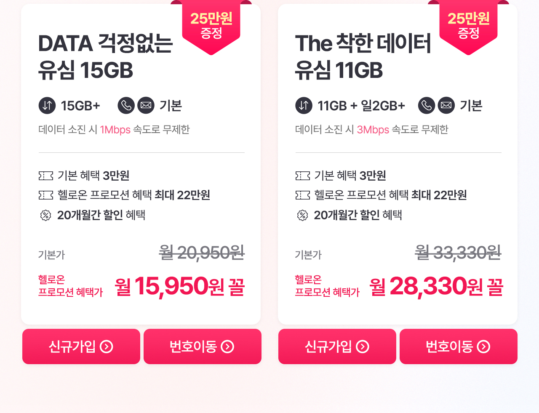Click the data transfer icon beside 11GB + 일2GB+
The height and width of the screenshot is (413, 539).
pos(304,105)
